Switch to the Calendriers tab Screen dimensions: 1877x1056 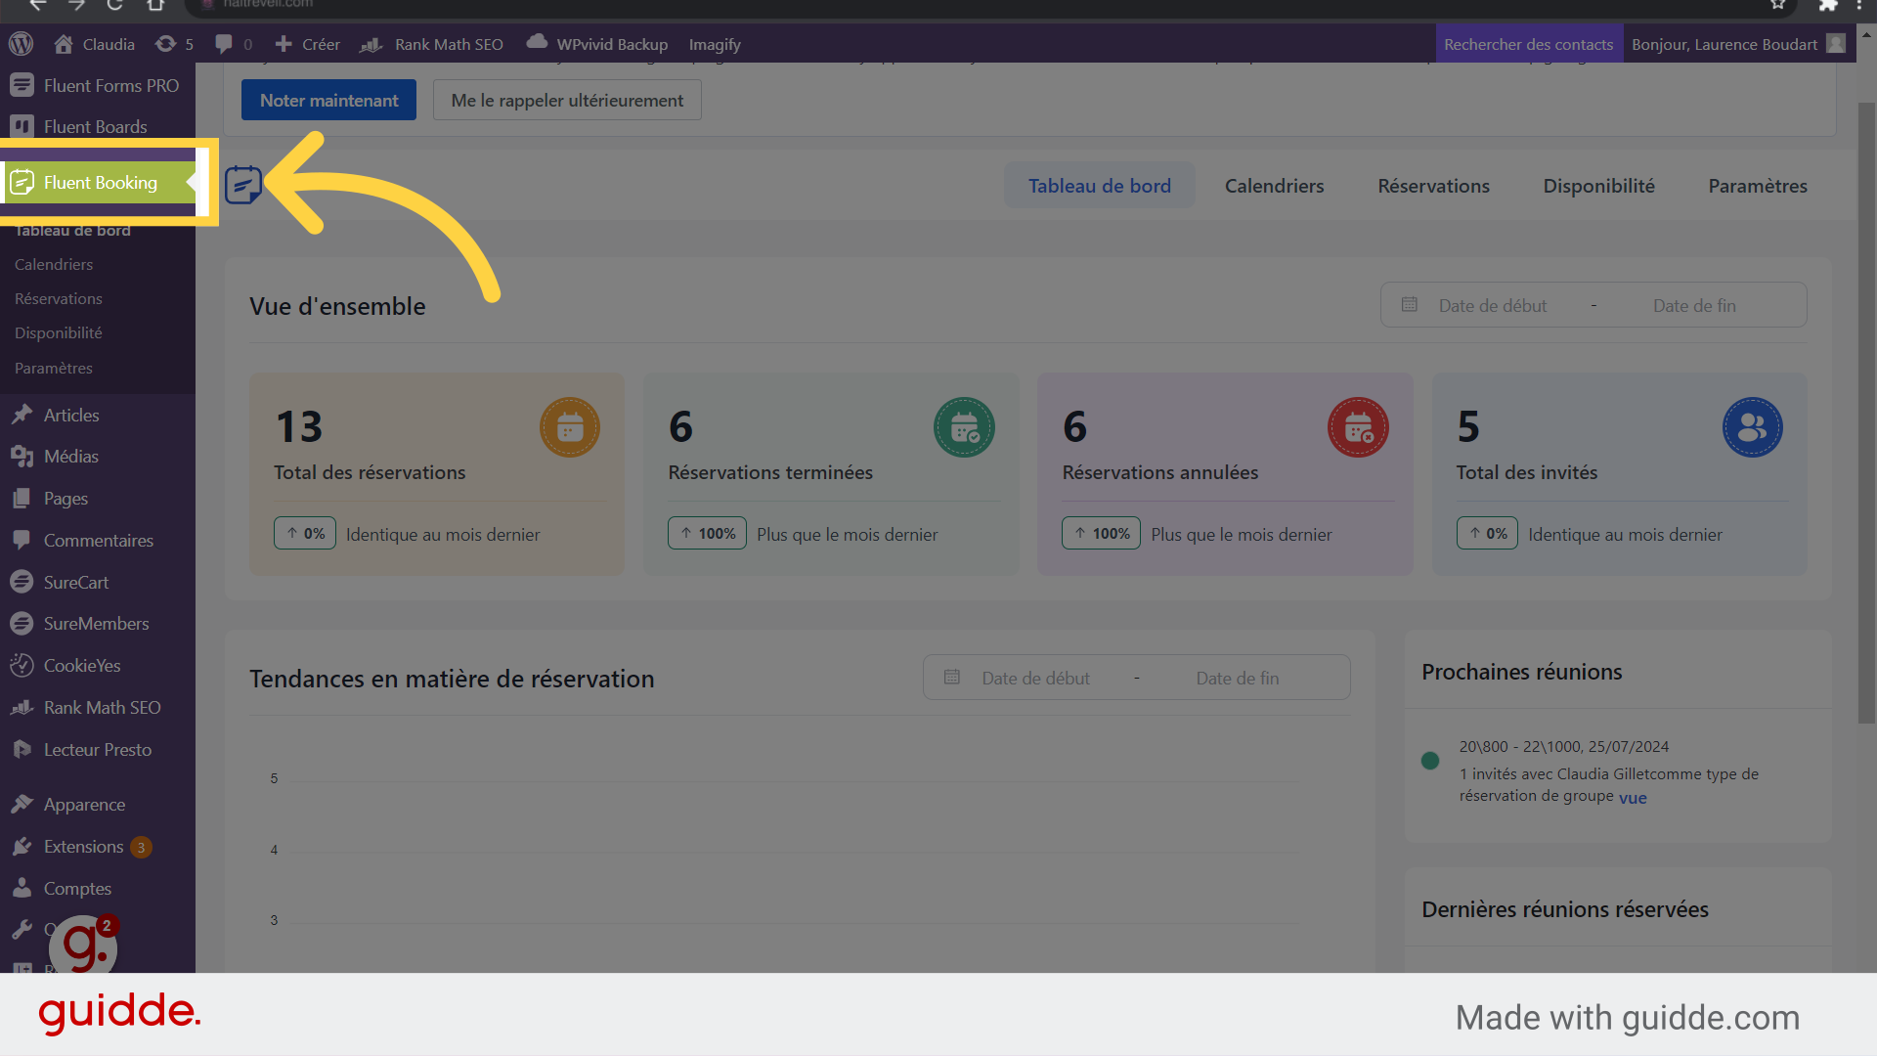tap(1274, 186)
